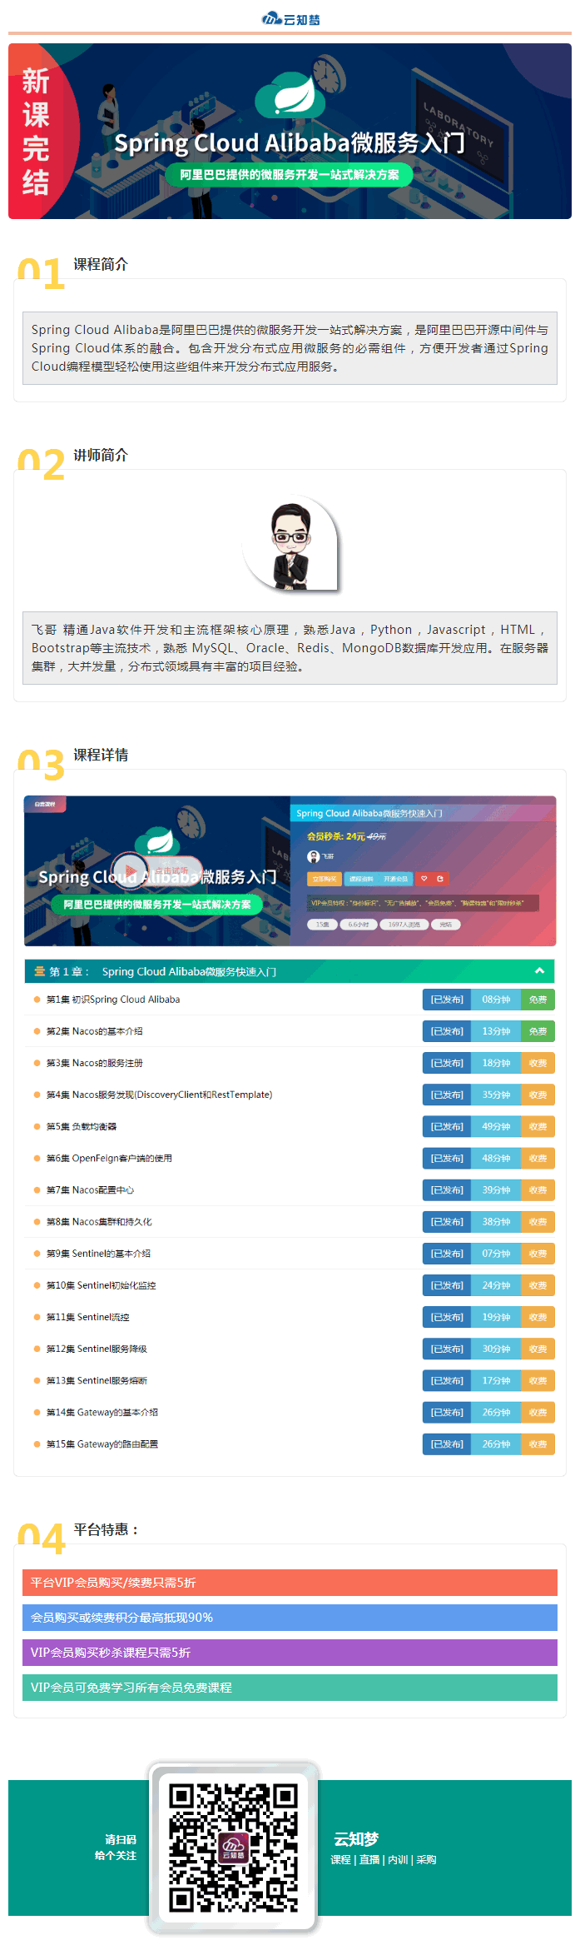Click the 08分钟 duration on 第1集

click(x=497, y=1000)
